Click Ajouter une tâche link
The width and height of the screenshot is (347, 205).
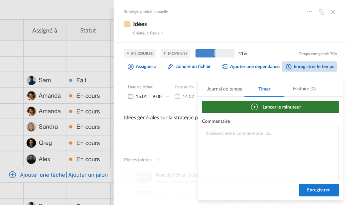(42, 175)
